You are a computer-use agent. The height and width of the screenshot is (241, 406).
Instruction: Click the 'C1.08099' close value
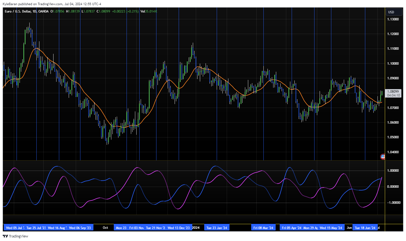(103, 11)
